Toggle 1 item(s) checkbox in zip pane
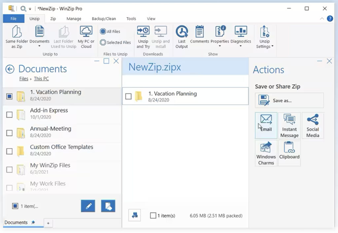Viewport: 338px width, 233px height. (153, 215)
